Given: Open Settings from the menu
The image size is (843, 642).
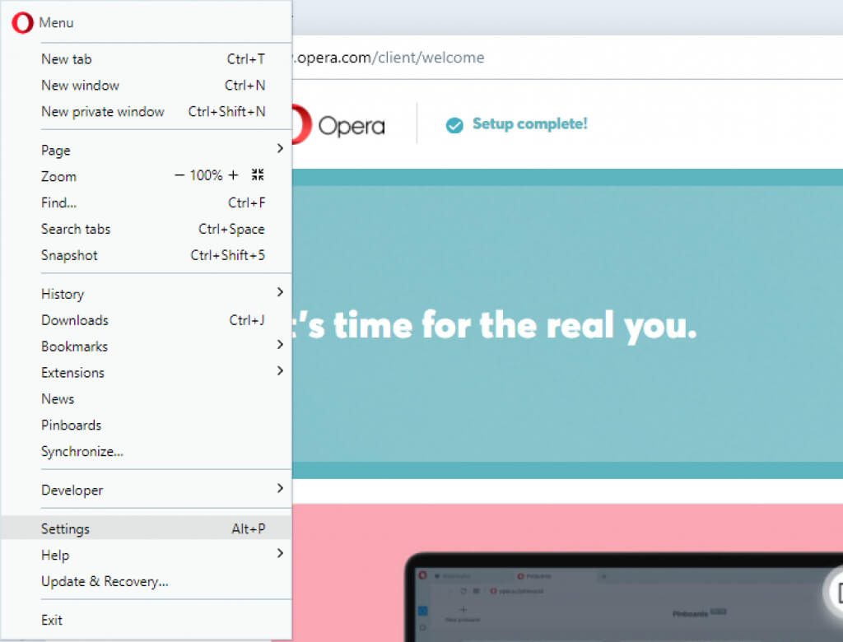Looking at the screenshot, I should pyautogui.click(x=147, y=528).
